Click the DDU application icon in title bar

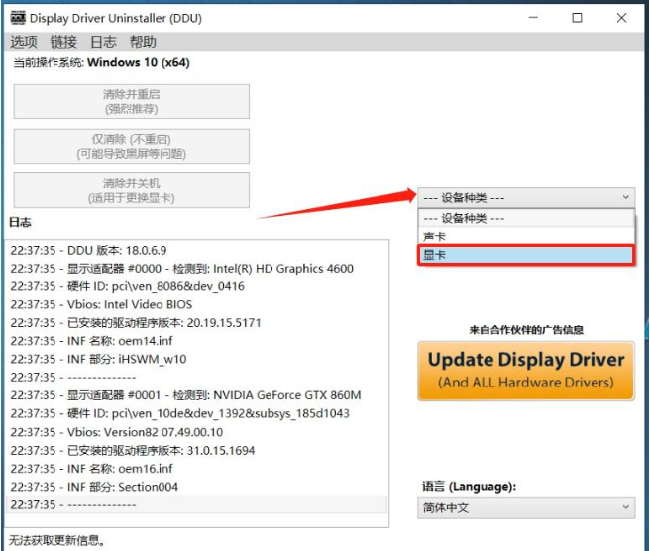point(18,18)
